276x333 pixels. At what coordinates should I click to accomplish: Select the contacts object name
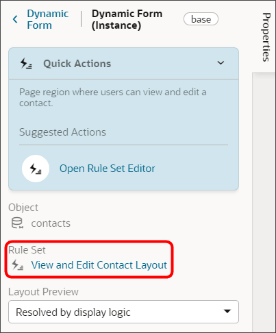click(x=51, y=223)
